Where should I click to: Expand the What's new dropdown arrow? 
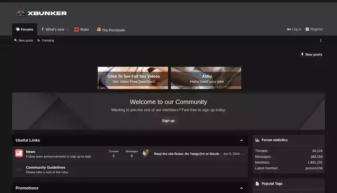[x=67, y=30]
